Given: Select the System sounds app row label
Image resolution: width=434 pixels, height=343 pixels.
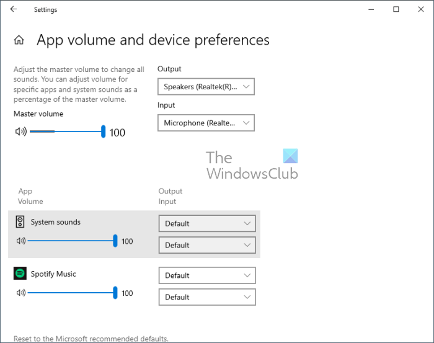Looking at the screenshot, I should click(56, 222).
